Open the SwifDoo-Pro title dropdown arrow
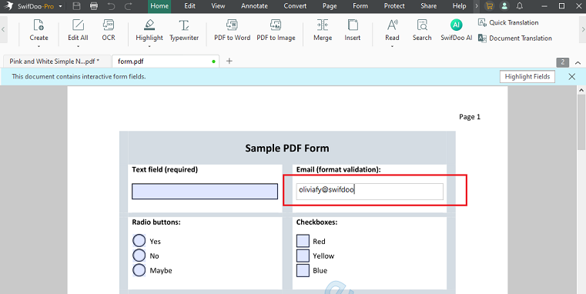 (60, 6)
